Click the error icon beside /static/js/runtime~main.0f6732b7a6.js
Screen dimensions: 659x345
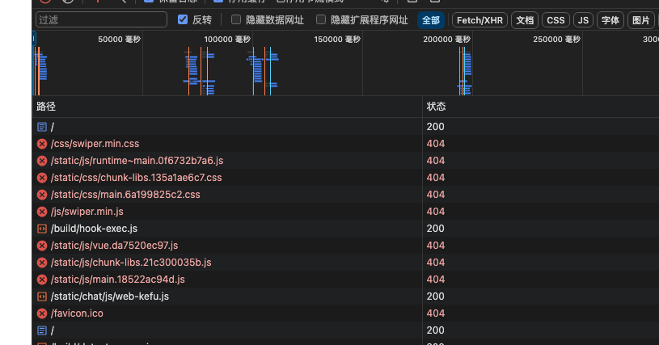[x=41, y=161]
